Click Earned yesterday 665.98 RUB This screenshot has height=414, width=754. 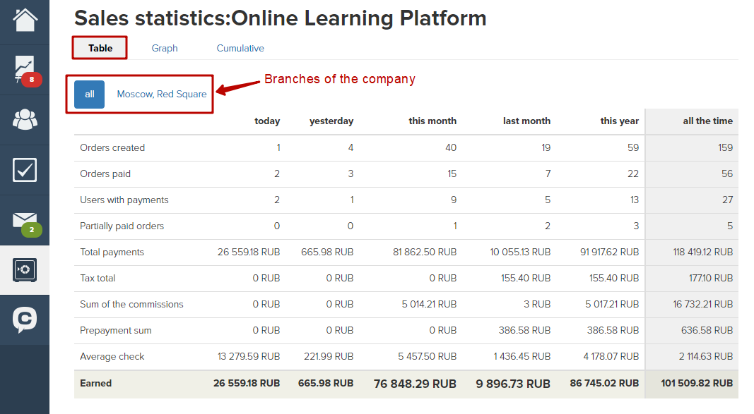326,383
